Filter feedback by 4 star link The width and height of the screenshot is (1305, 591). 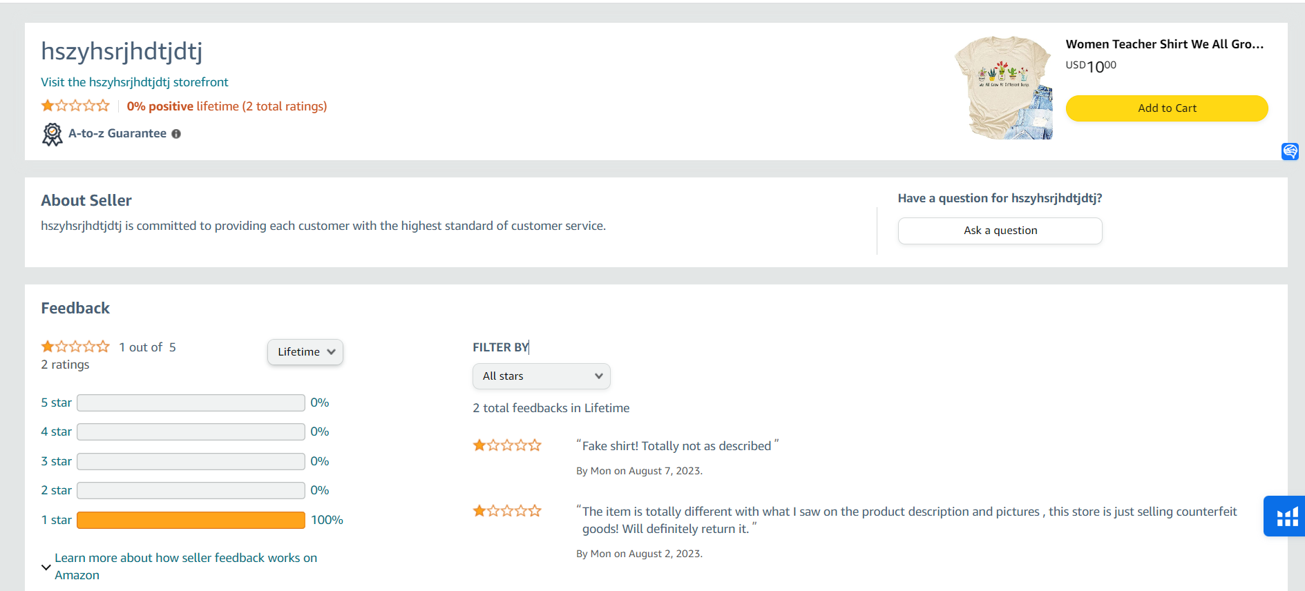coord(56,432)
